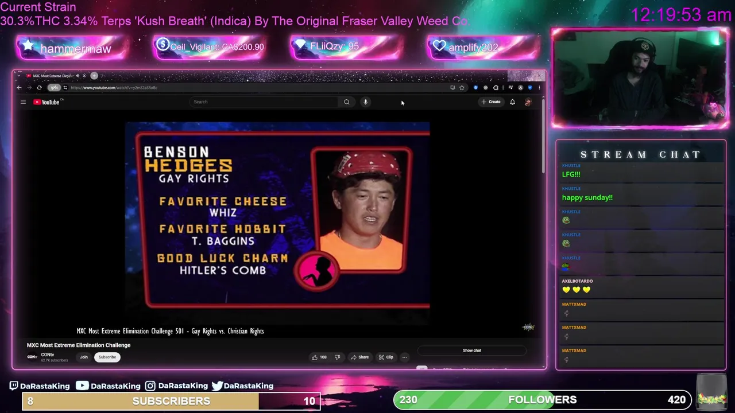Viewport: 735px width, 413px height.
Task: Like the video with thumbs up
Action: point(319,357)
